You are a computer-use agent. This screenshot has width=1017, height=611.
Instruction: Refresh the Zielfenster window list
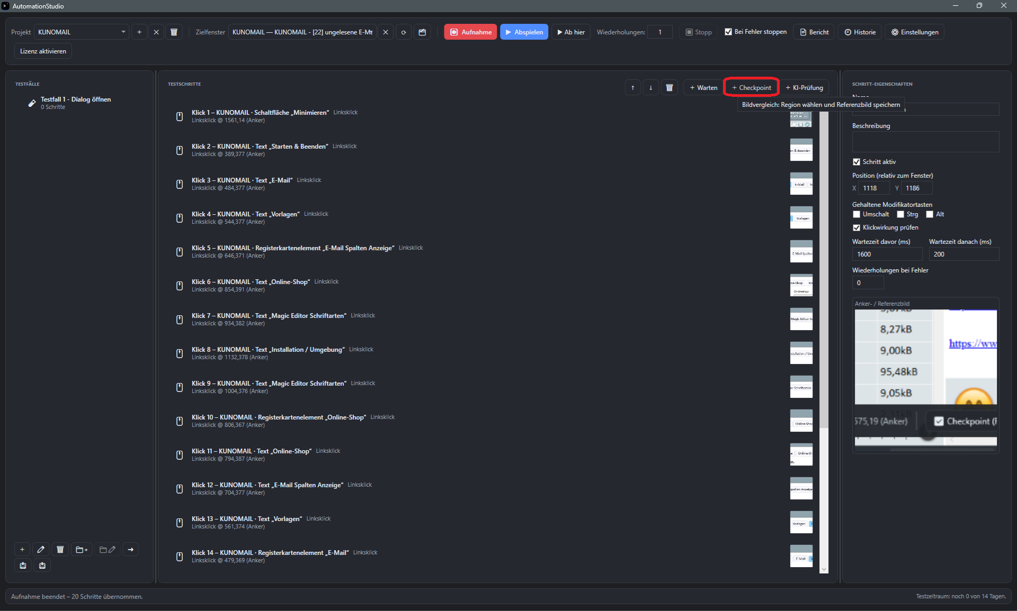(404, 32)
